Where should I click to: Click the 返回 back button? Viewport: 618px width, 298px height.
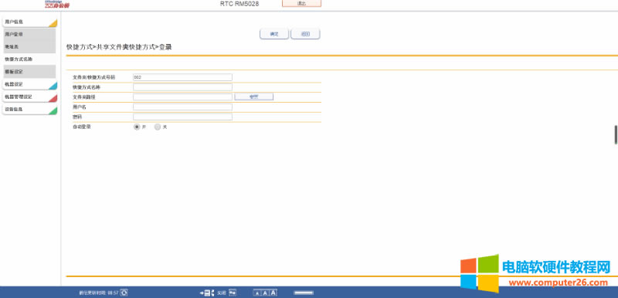[305, 34]
